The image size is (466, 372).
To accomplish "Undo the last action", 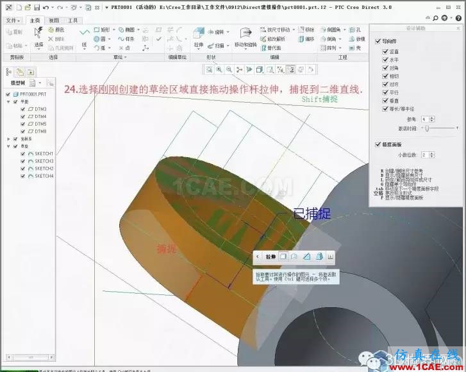I will 46,7.
